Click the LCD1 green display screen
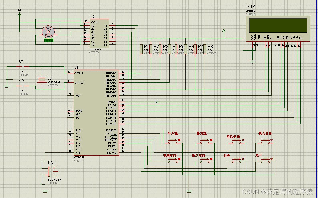318x198 pixels. pyautogui.click(x=278, y=25)
